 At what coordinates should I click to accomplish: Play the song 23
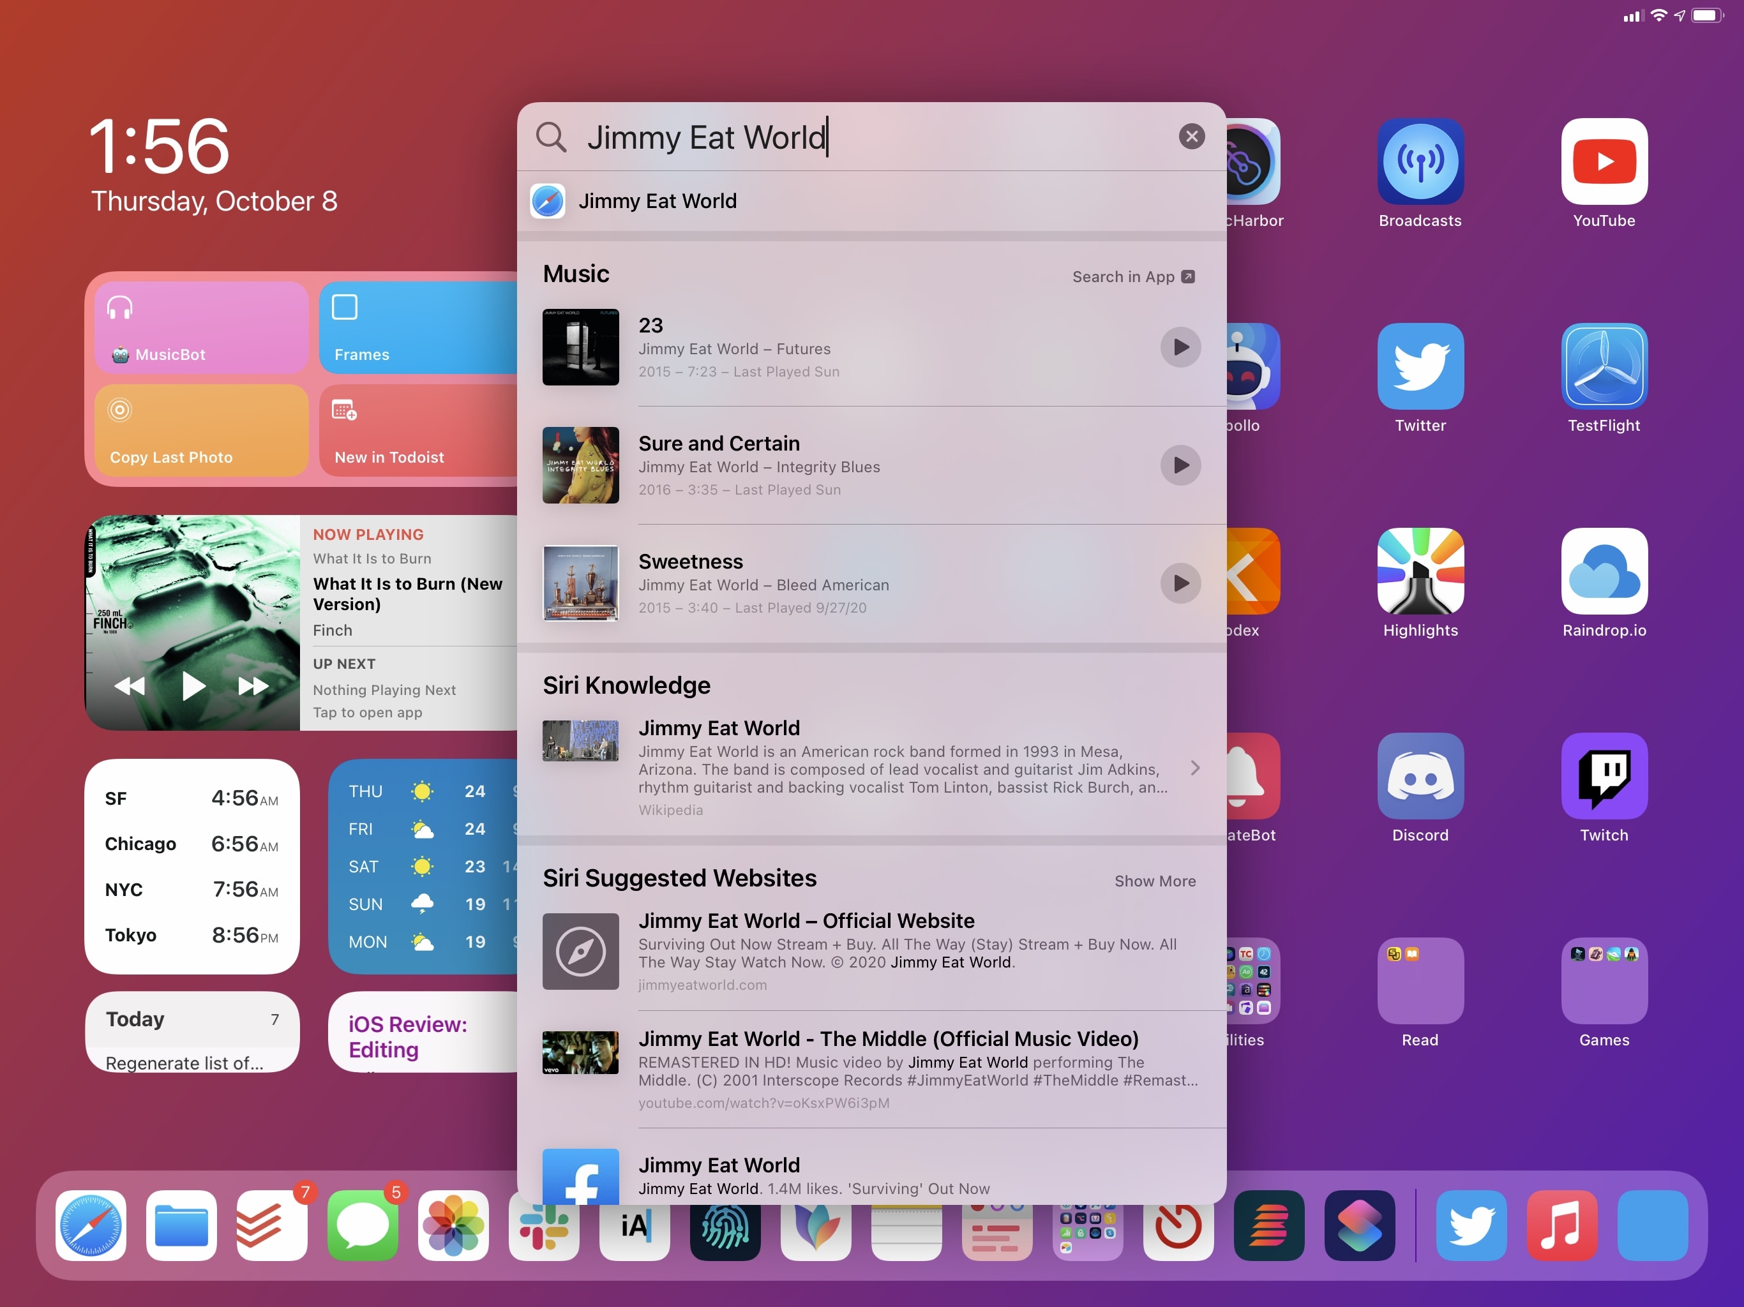tap(1180, 347)
